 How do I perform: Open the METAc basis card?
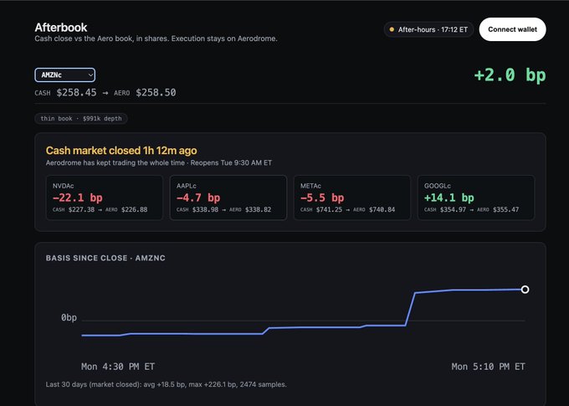(352, 198)
